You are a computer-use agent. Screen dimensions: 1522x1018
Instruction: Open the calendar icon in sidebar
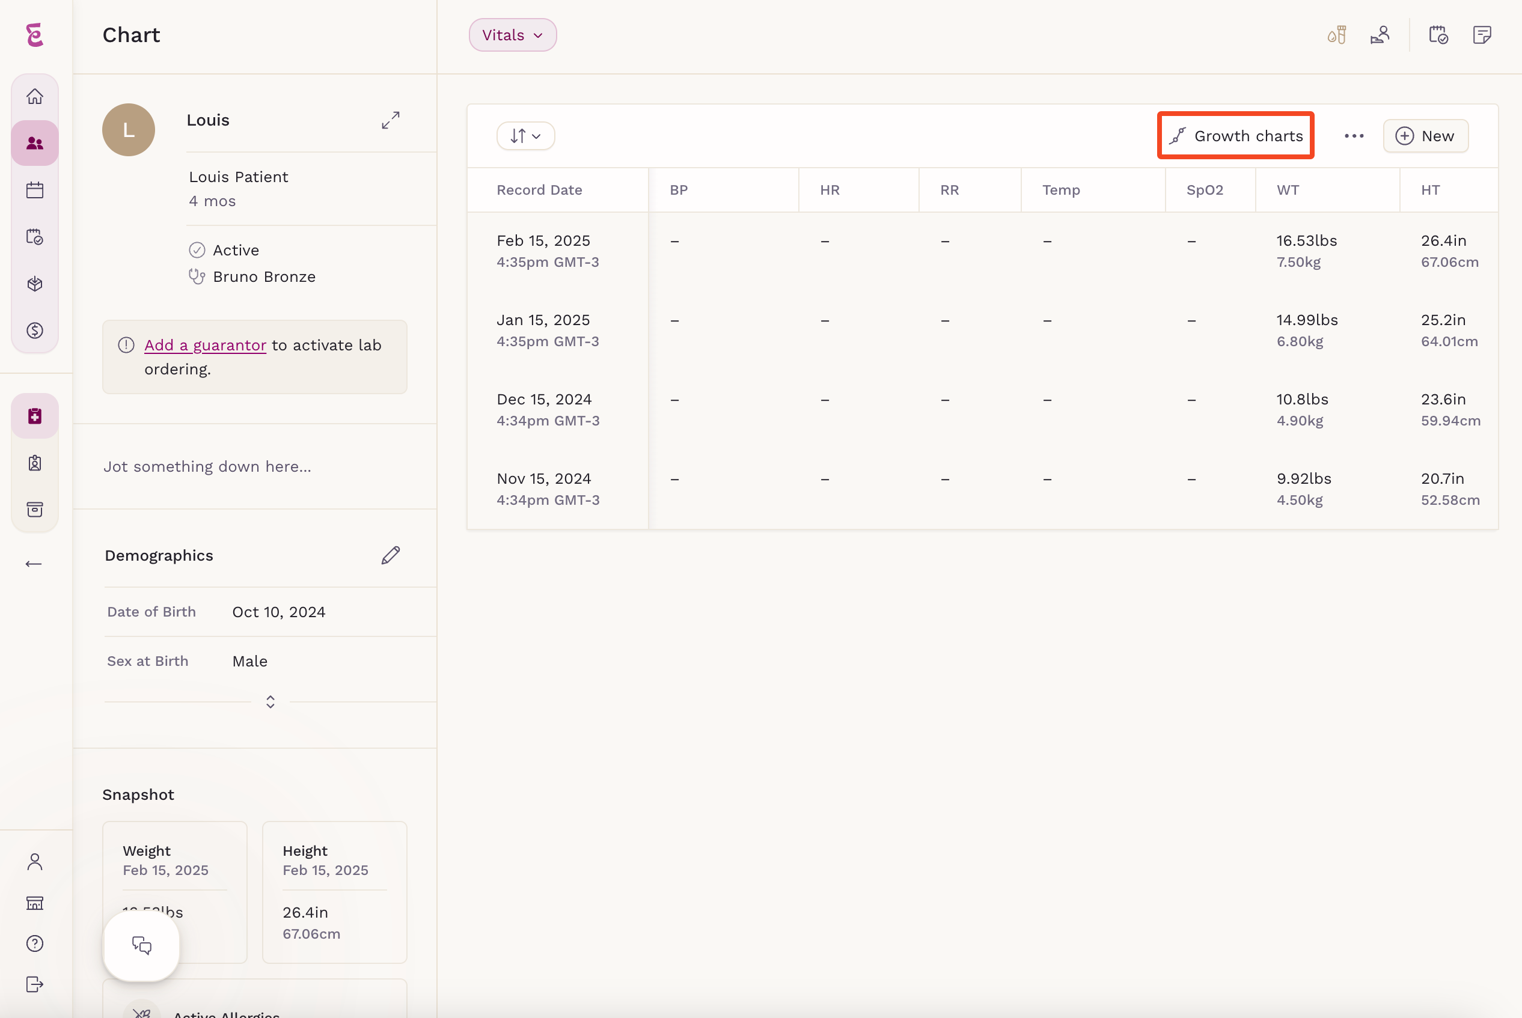[35, 190]
